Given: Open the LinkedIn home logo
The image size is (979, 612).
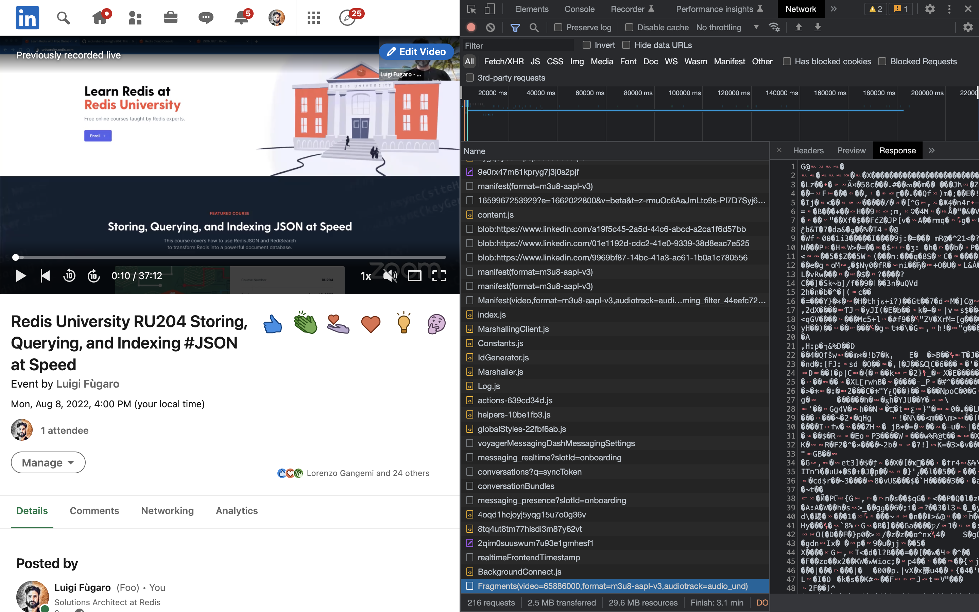Looking at the screenshot, I should pyautogui.click(x=28, y=17).
